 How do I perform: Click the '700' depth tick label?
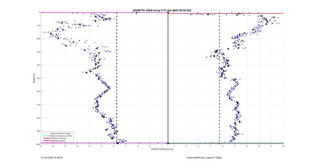pos(38,105)
